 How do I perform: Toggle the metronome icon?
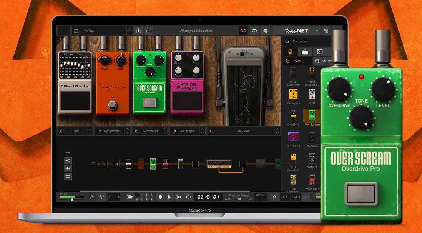(x=274, y=197)
